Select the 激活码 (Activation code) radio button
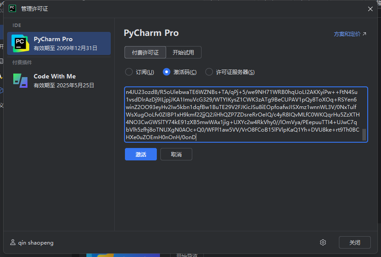This screenshot has width=381, height=257. [x=167, y=72]
